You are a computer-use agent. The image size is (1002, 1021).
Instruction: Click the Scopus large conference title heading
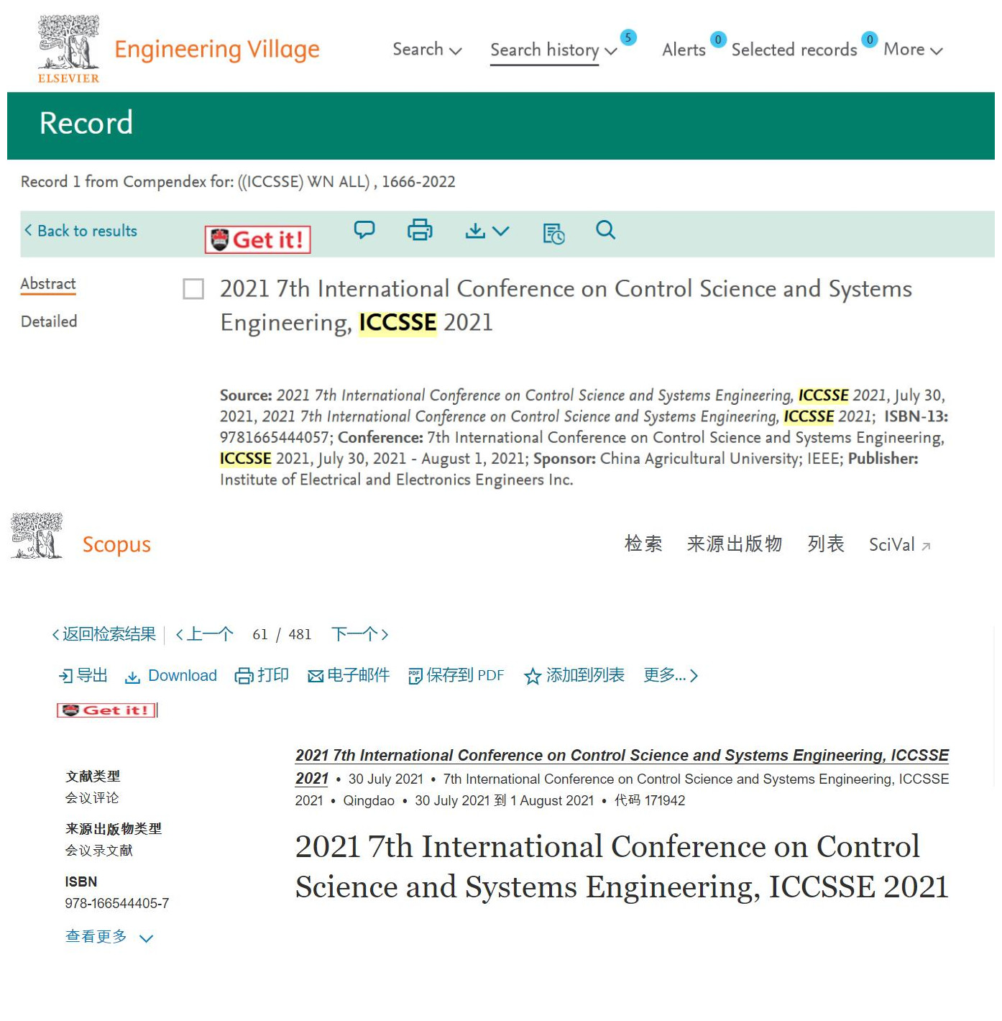622,866
